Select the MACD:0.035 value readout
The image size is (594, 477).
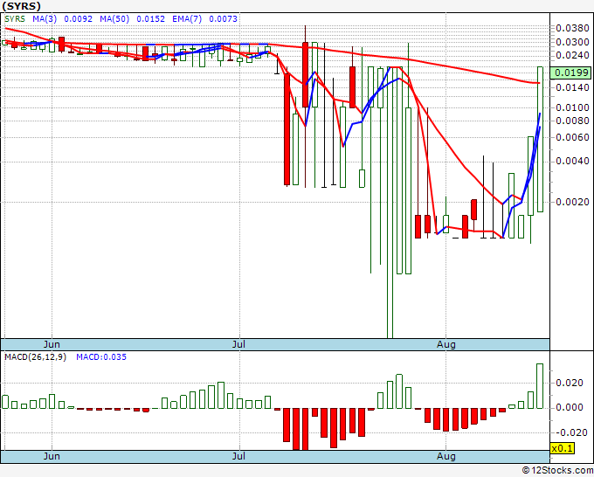[x=101, y=357]
